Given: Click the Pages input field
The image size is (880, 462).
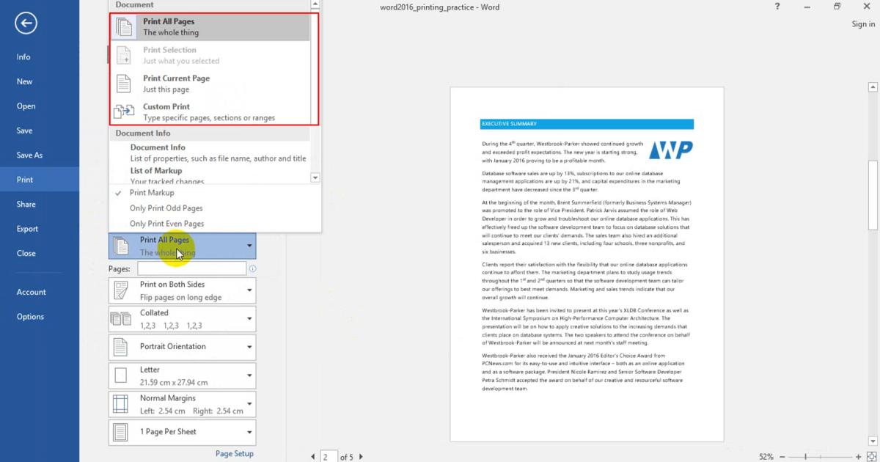Looking at the screenshot, I should tap(191, 269).
